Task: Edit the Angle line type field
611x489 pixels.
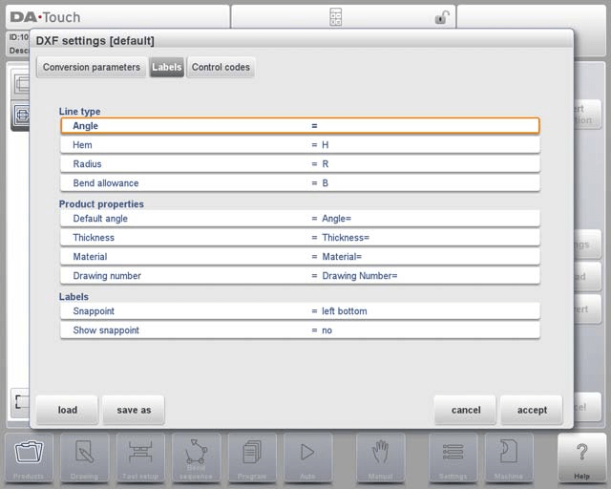Action: pos(300,125)
